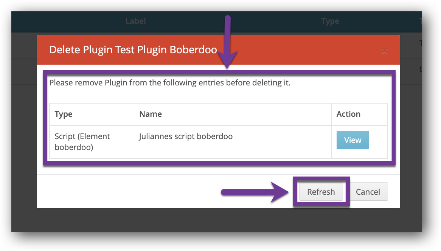Click the dimmed Label column header behind the dialog

click(135, 22)
